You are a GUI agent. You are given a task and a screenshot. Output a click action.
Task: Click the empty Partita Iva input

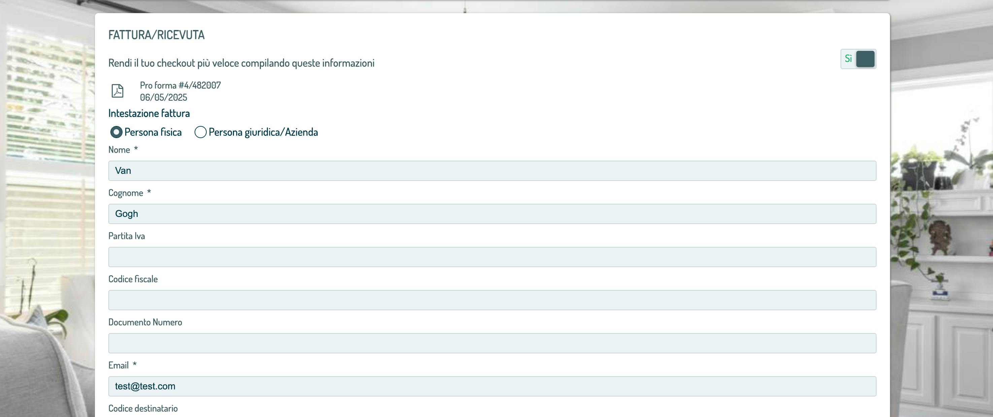[x=492, y=257]
